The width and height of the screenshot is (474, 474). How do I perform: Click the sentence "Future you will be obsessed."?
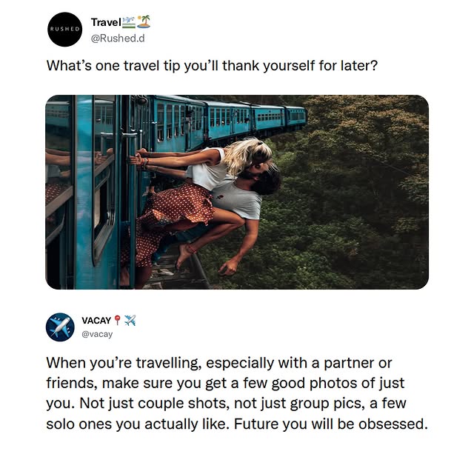[331, 424]
